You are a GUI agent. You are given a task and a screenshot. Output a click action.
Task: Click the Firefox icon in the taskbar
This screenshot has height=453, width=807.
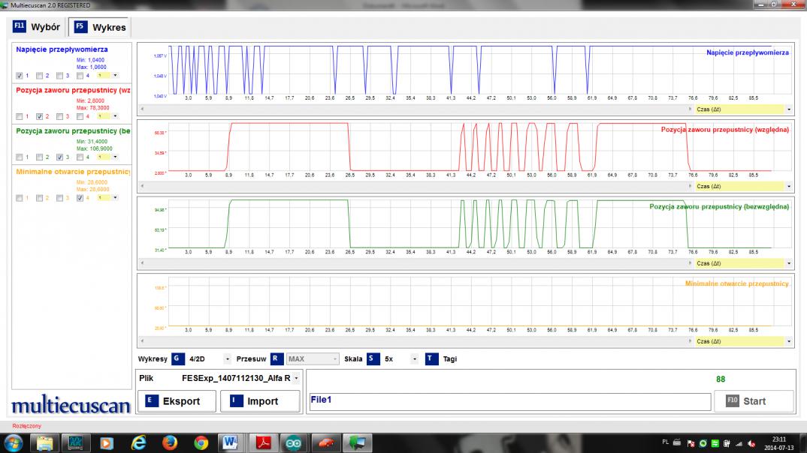[x=169, y=442]
